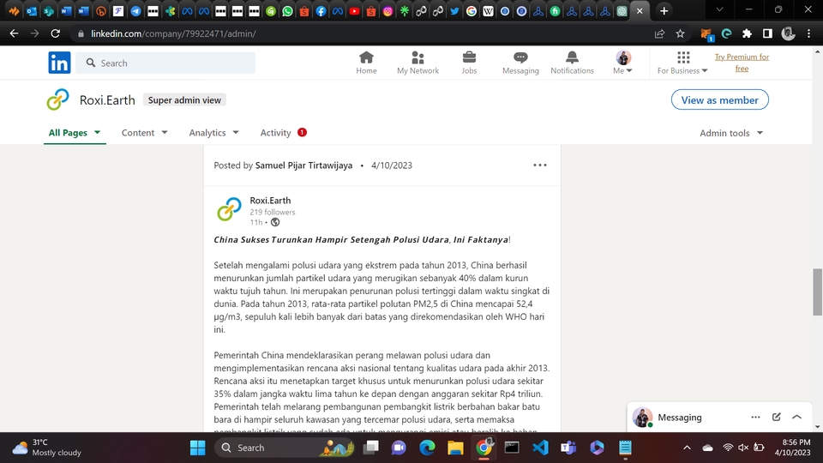This screenshot has height=463, width=823.
Task: Click the LinkedIn logo icon
Action: 59,63
